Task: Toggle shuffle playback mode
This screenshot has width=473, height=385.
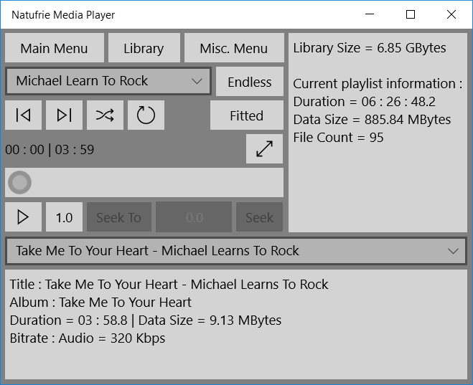Action: pyautogui.click(x=105, y=115)
